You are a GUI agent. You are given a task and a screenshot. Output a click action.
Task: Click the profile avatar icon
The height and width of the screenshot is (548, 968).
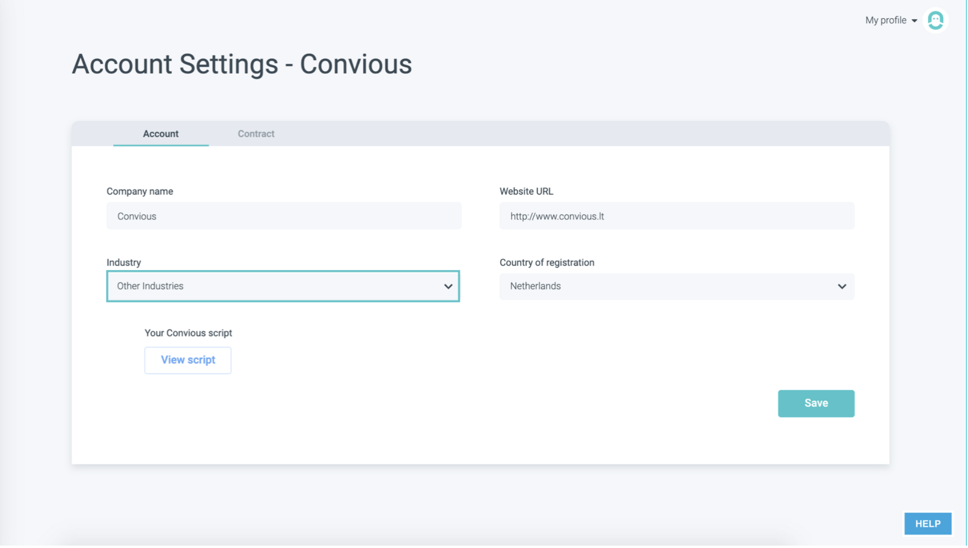click(936, 21)
